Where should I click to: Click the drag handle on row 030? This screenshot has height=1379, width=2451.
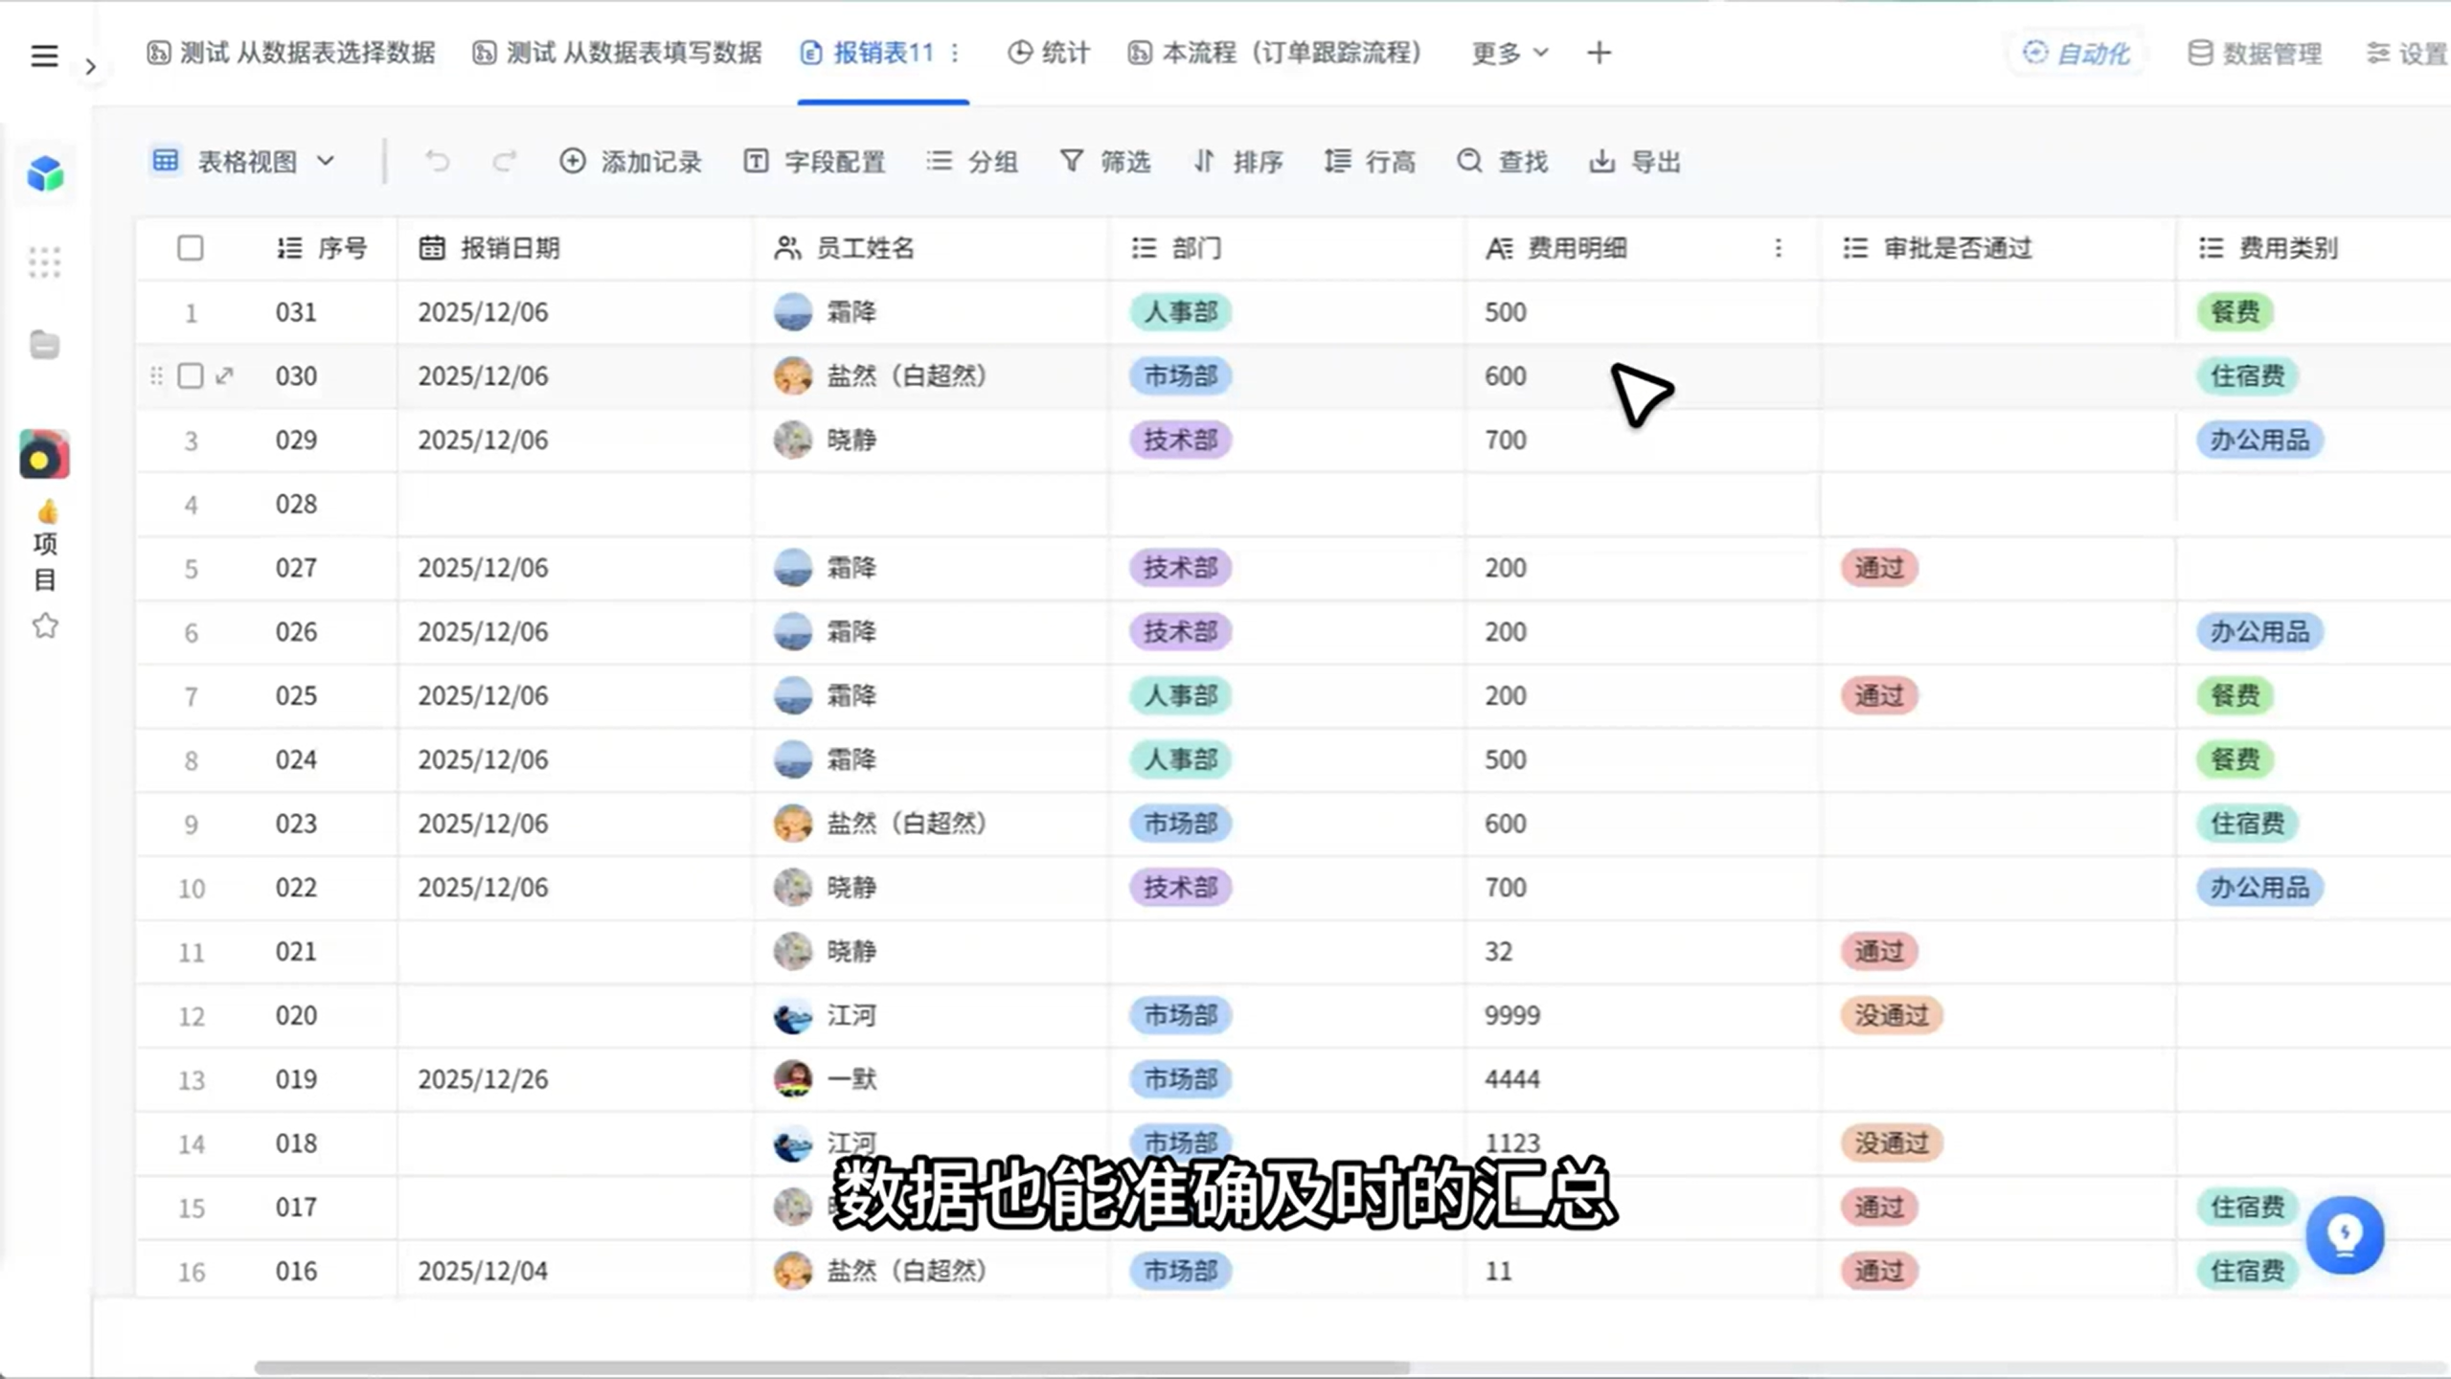[156, 375]
